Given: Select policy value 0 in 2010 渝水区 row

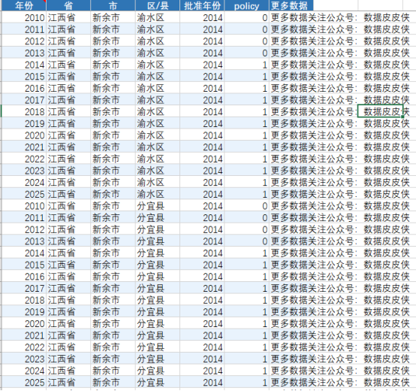Looking at the screenshot, I should [247, 17].
